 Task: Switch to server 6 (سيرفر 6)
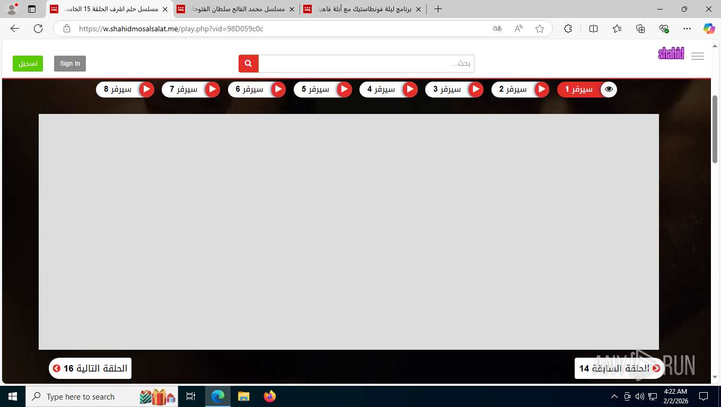pos(257,89)
